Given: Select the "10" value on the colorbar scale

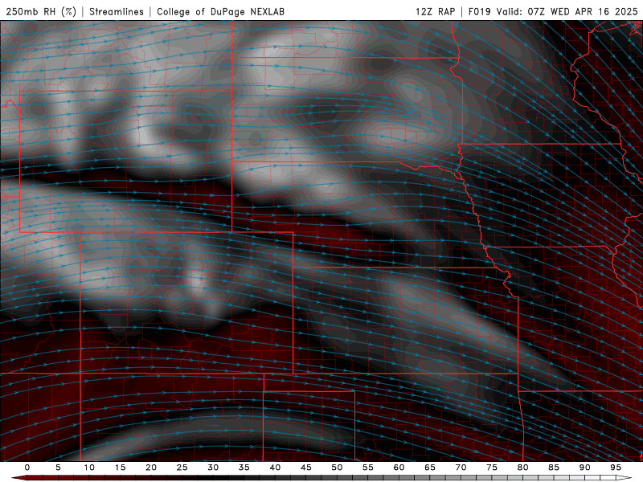Looking at the screenshot, I should [89, 468].
